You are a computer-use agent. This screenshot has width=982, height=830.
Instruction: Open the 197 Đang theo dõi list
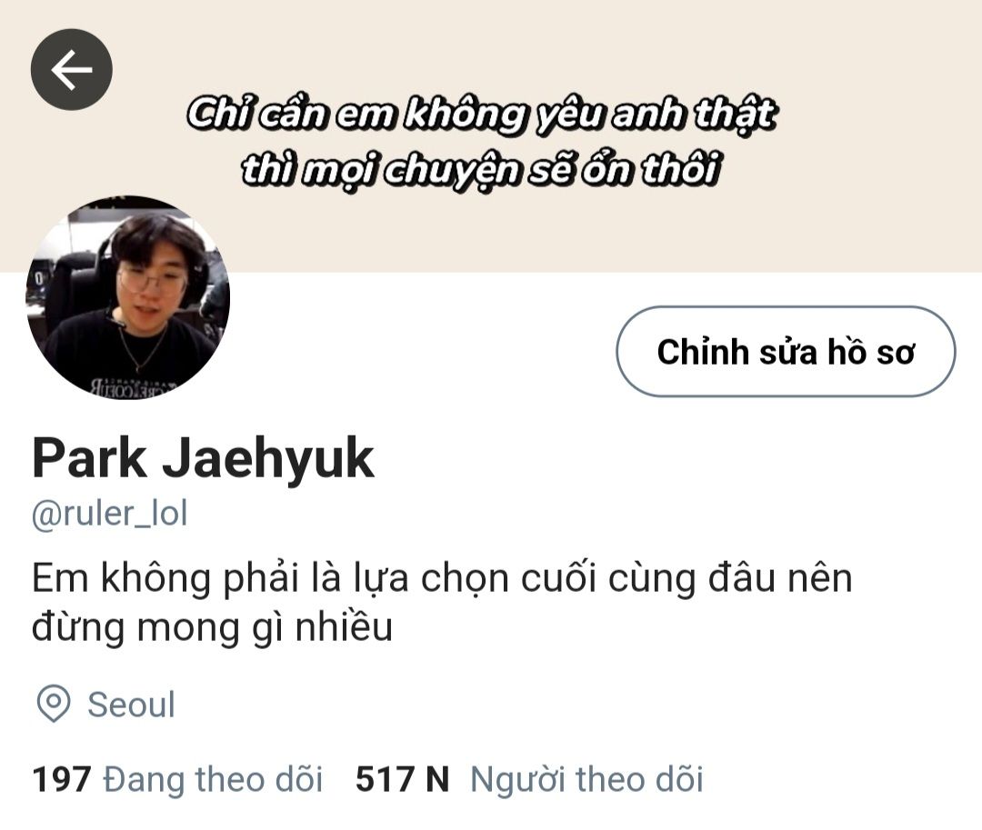(177, 779)
